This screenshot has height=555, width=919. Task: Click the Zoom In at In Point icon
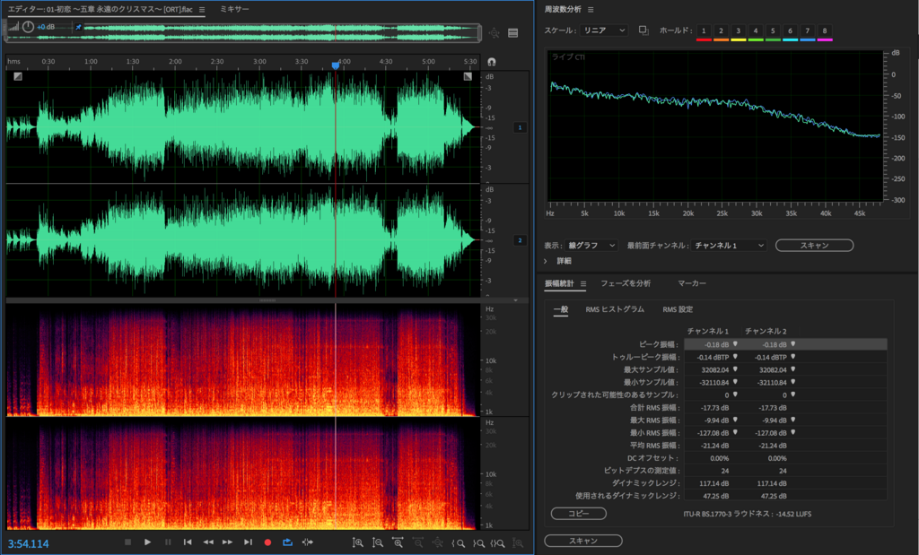(x=458, y=543)
